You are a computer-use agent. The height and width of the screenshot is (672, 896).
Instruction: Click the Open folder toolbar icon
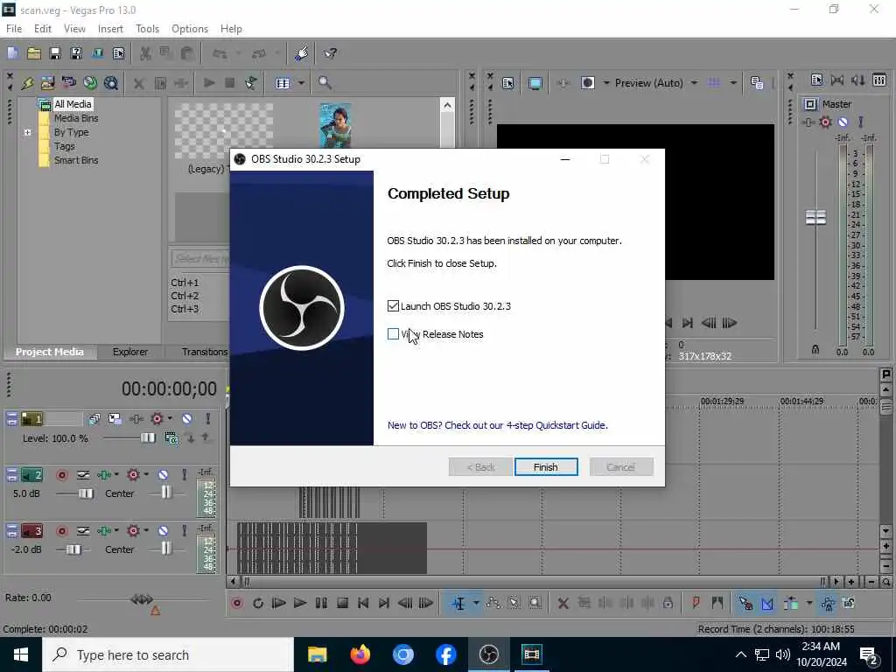point(34,53)
